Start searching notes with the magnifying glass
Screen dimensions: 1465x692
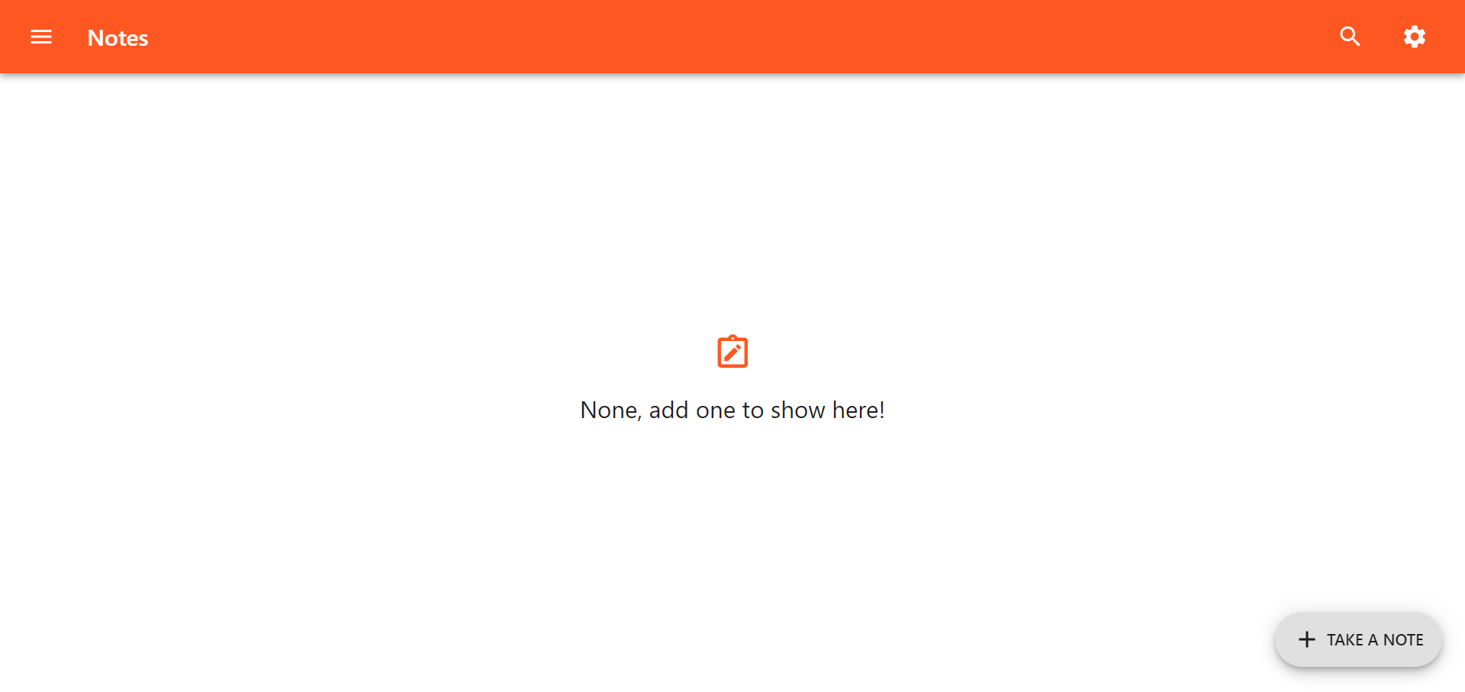click(x=1350, y=37)
